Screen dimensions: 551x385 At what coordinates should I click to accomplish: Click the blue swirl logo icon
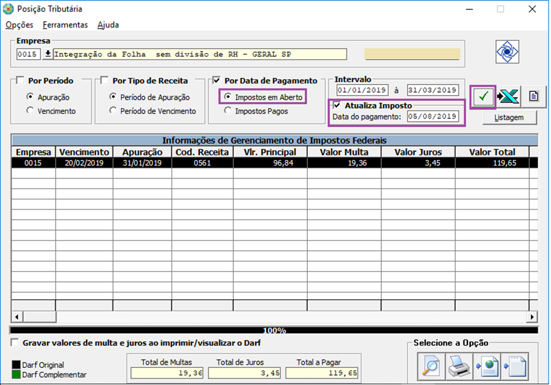pos(507,51)
